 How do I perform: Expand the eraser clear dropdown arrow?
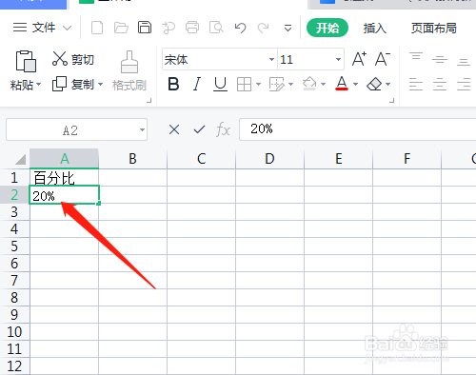(x=387, y=85)
